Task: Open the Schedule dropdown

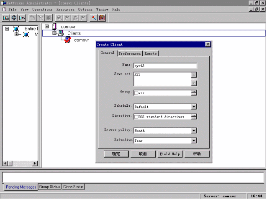Action: pos(194,107)
